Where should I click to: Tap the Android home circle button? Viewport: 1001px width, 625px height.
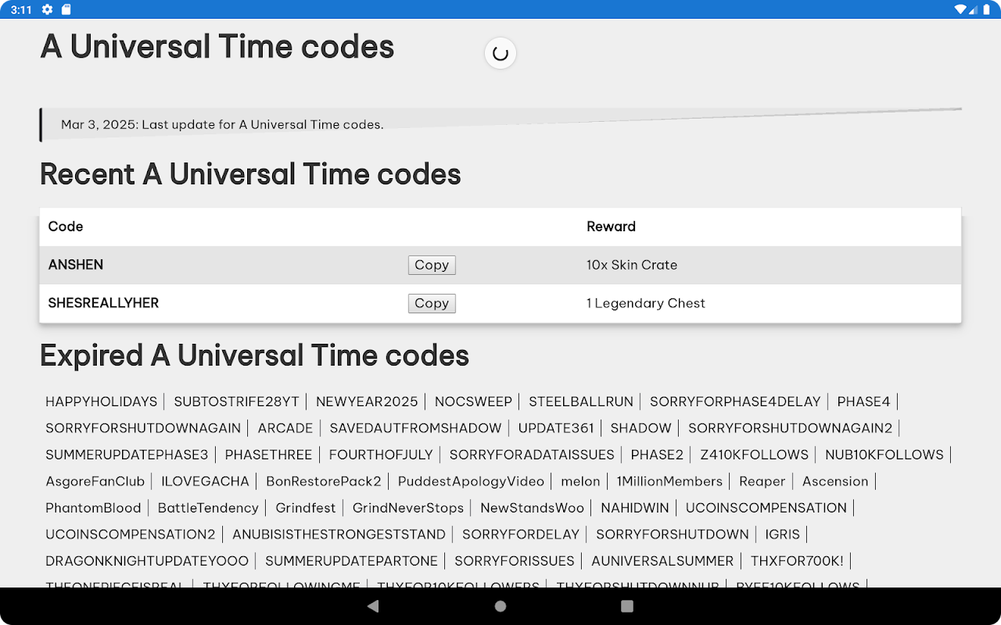[500, 606]
